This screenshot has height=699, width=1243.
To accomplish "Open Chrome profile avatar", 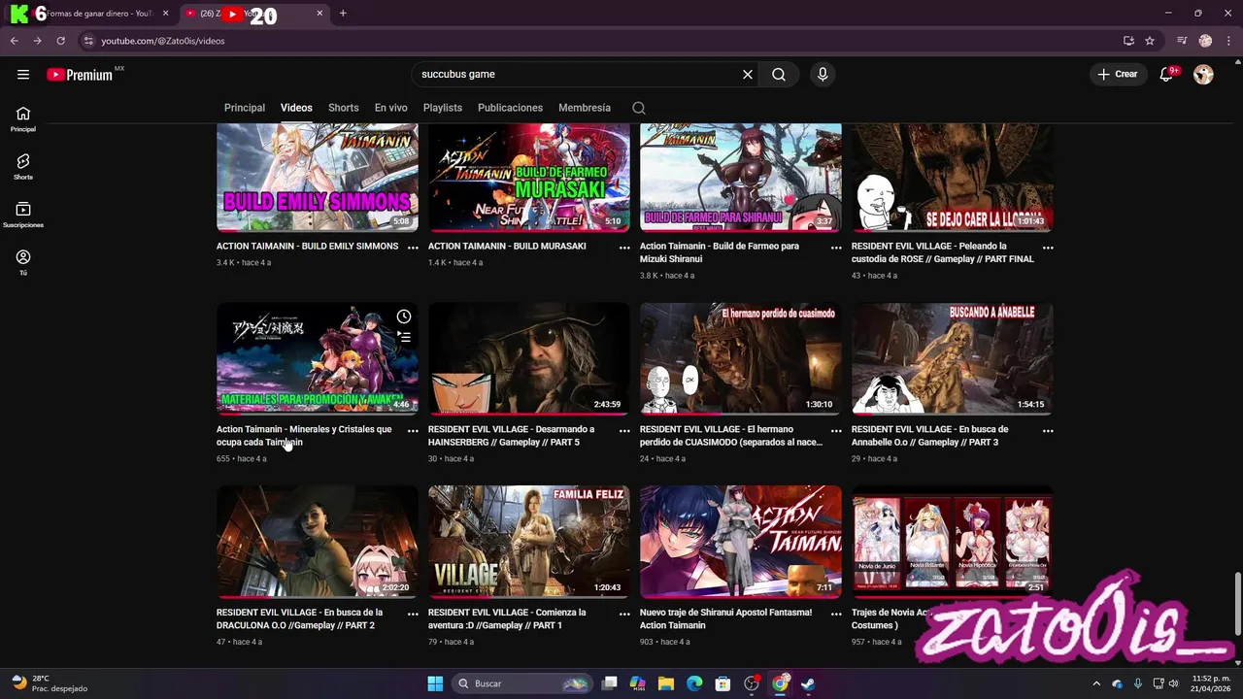I will 1205,41.
